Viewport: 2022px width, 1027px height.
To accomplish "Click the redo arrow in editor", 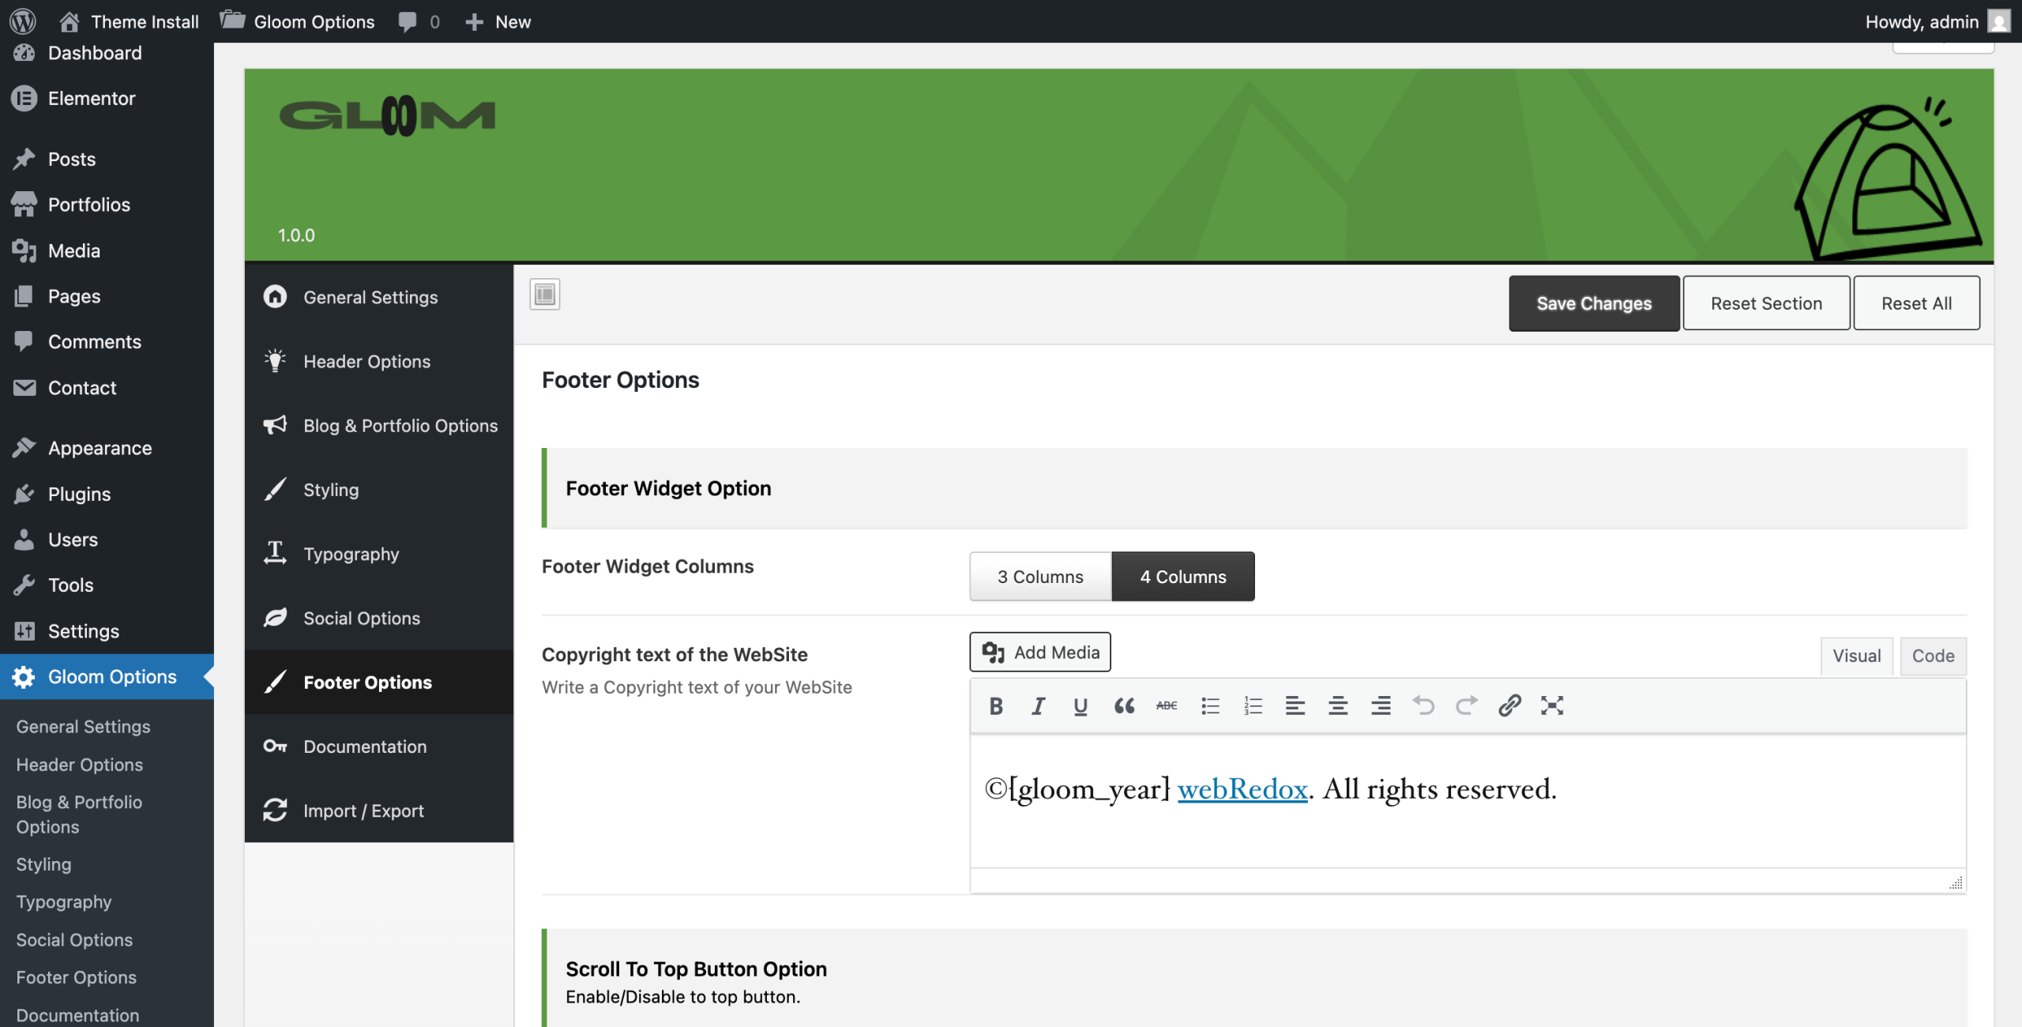I will (1467, 705).
